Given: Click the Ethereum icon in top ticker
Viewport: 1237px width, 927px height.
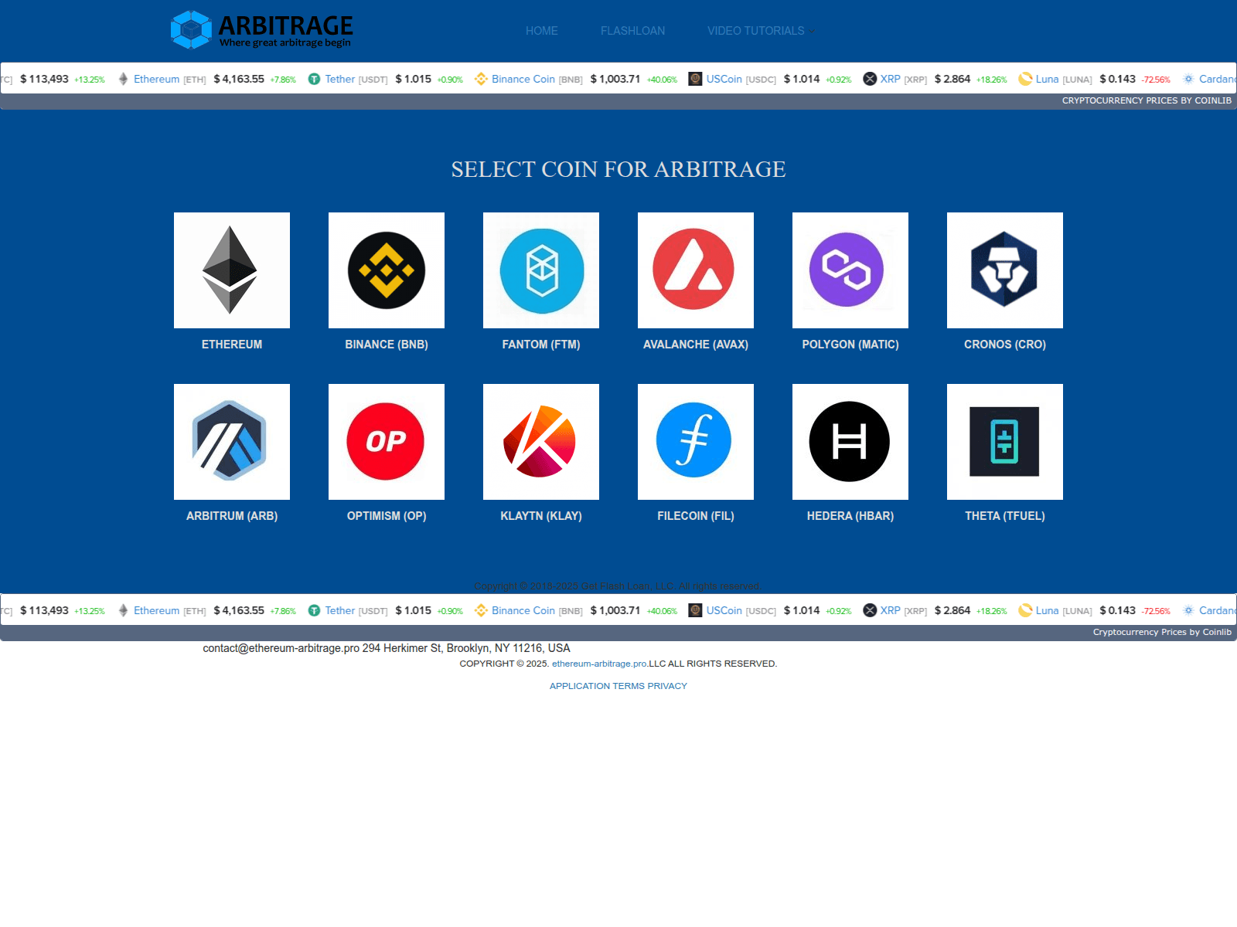Looking at the screenshot, I should 123,79.
